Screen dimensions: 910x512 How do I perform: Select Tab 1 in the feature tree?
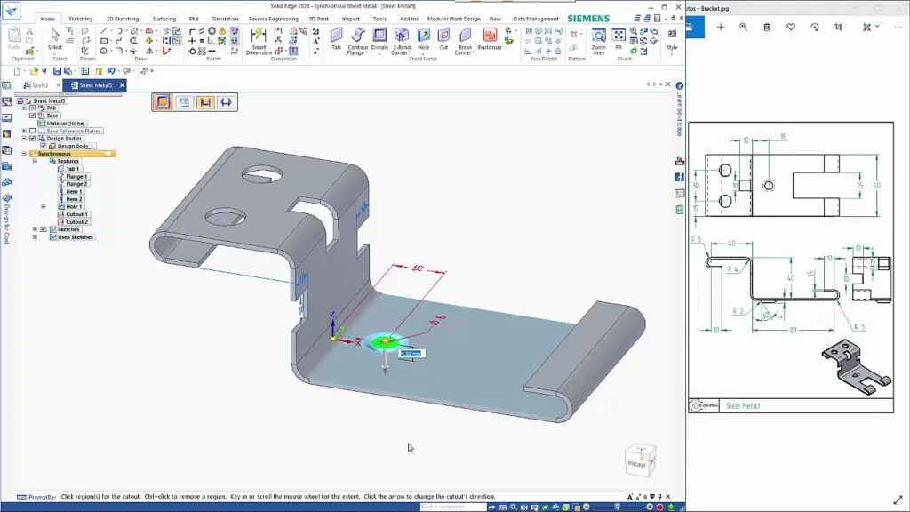(x=73, y=168)
